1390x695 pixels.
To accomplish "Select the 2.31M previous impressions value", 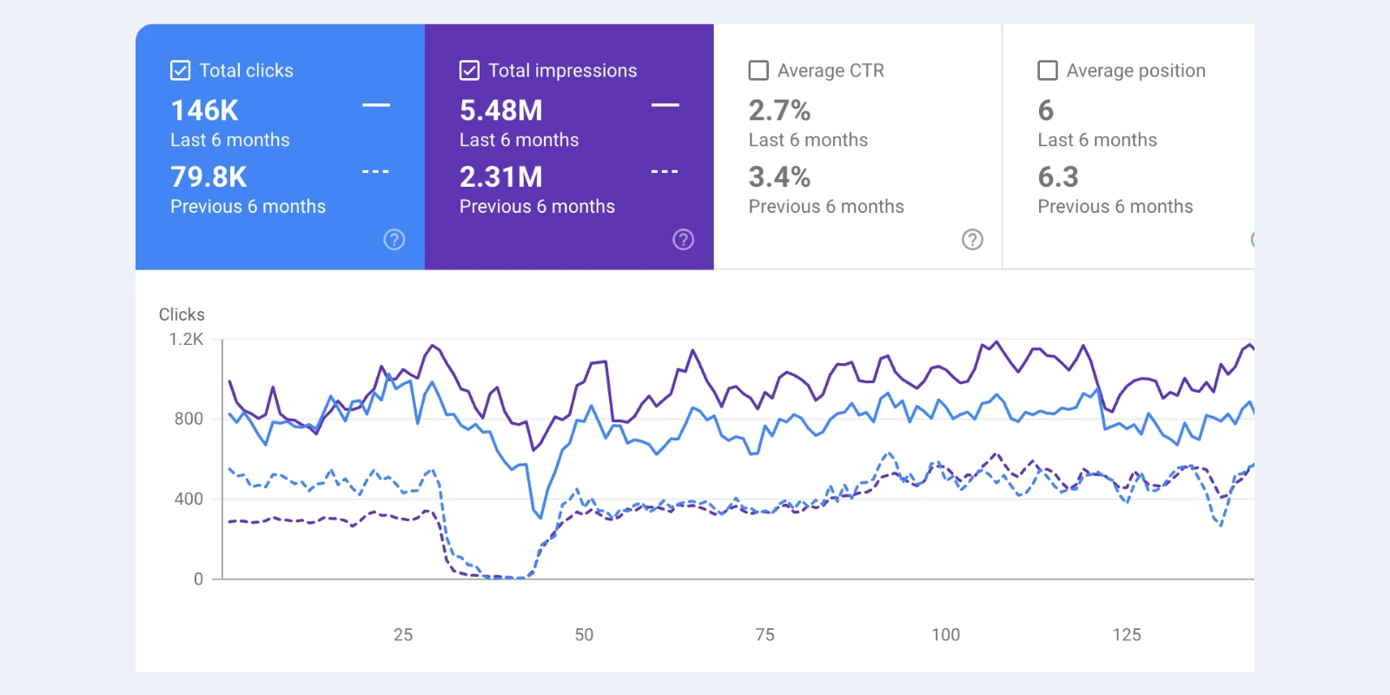I will pos(501,177).
